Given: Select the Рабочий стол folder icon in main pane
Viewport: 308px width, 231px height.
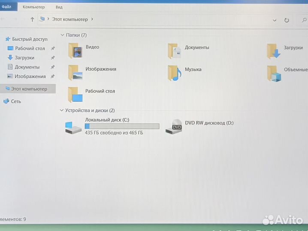Looking at the screenshot, I should [75, 95].
